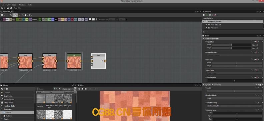Open the Help menu
Viewport: 264px width, 121px height.
(30, 5)
